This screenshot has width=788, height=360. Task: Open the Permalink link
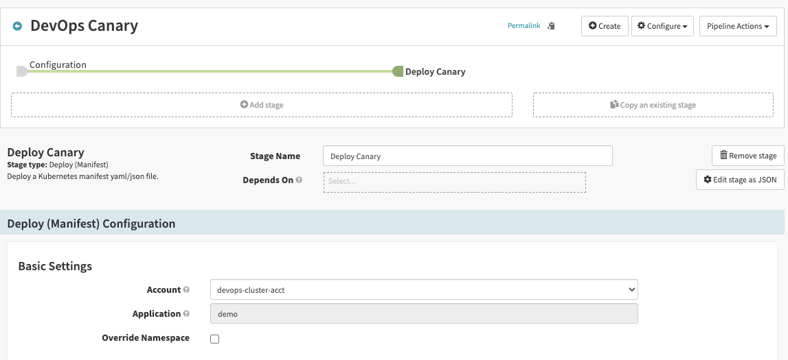coord(524,26)
